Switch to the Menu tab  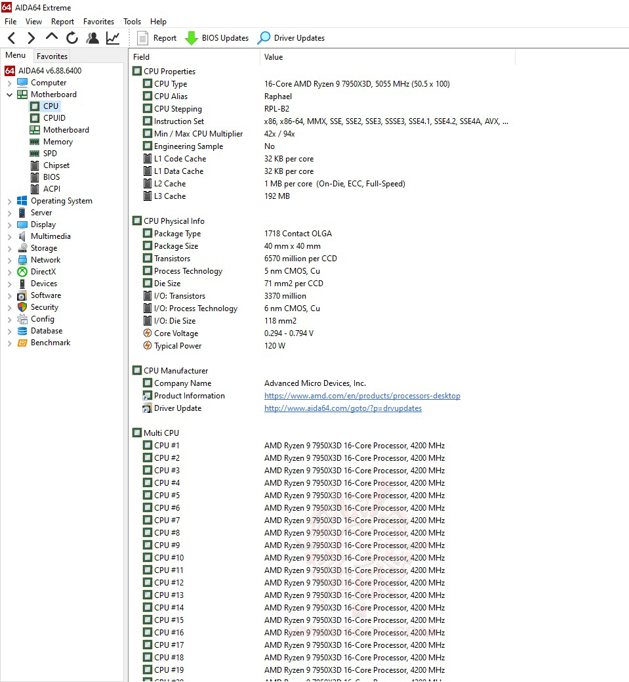coord(16,55)
